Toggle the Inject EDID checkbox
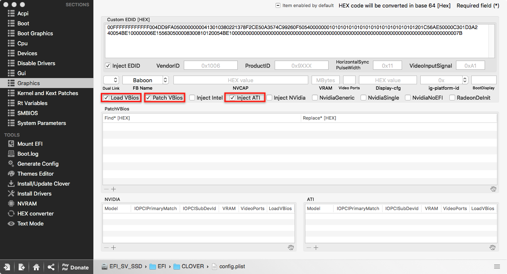Viewport: 507px width, 274px height. 108,66
